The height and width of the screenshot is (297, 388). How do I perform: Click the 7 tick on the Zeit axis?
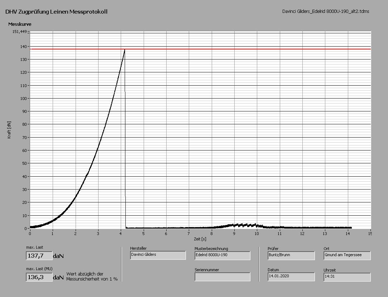click(x=189, y=233)
